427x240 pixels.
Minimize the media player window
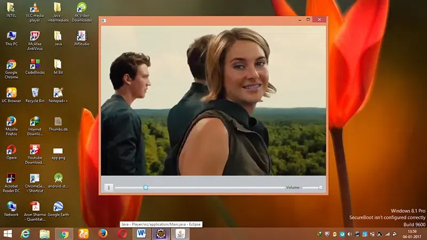(x=299, y=20)
